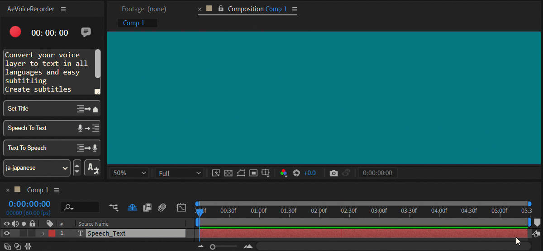
Task: Expand the Speech_Text layer properties
Action: point(43,233)
